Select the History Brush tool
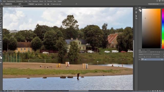The image size is (164, 92). click(x=1, y=30)
